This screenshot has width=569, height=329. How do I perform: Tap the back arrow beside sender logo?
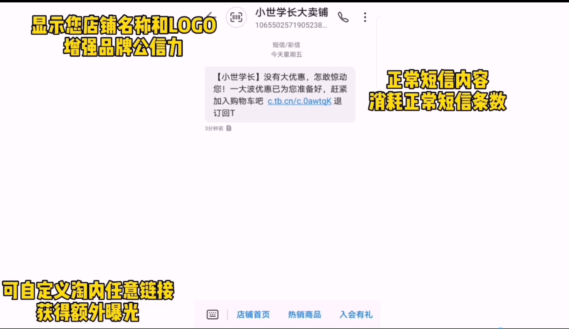211,17
